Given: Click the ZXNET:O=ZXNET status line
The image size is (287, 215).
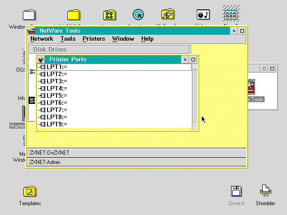Looking at the screenshot, I should tap(136, 153).
